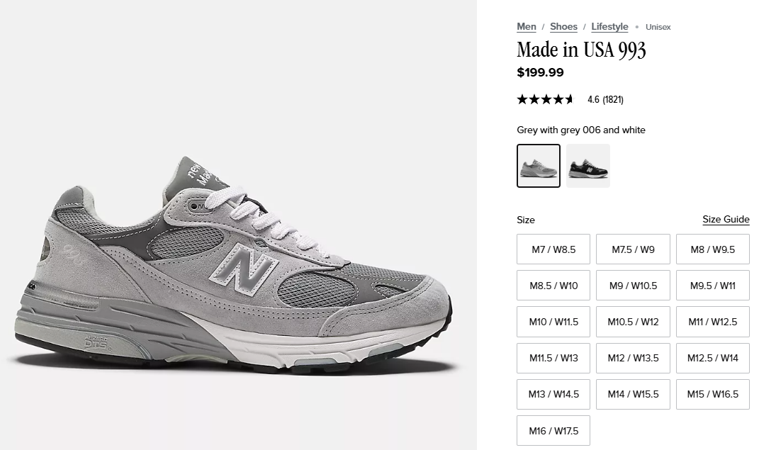Screen dimensions: 776x450
Task: Open the 1821 reviews count
Action: (613, 100)
